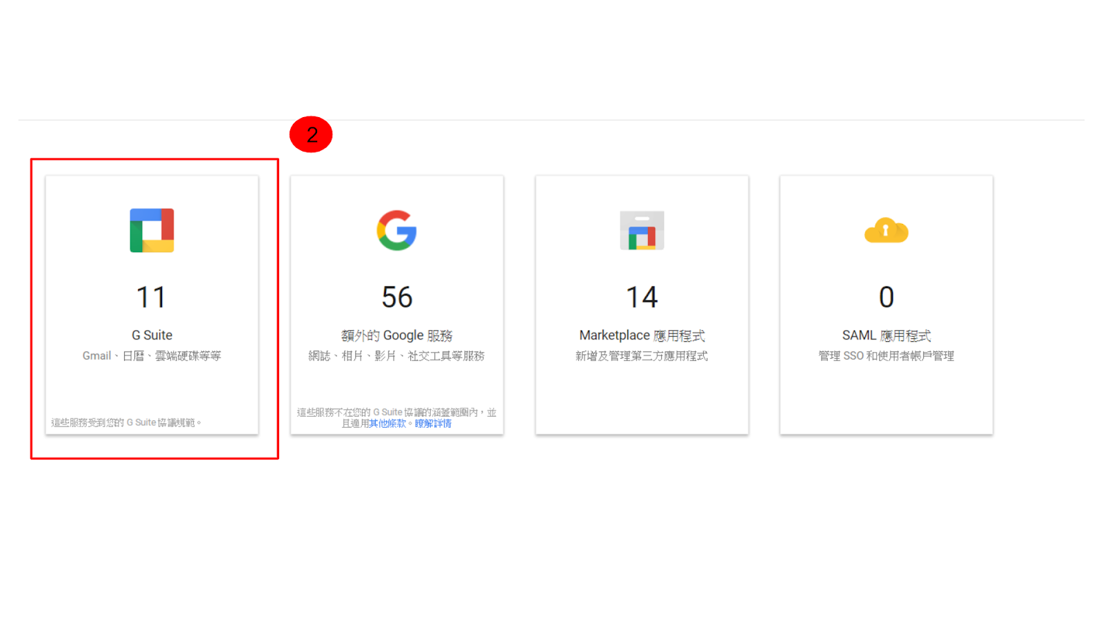1103x620 pixels.
Task: Open the 額外的 Google 服務 title
Action: tap(396, 335)
